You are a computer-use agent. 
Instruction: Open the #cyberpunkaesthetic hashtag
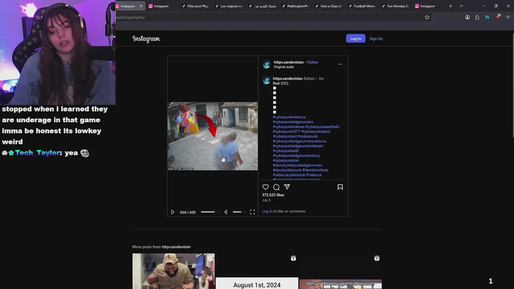tap(322, 127)
